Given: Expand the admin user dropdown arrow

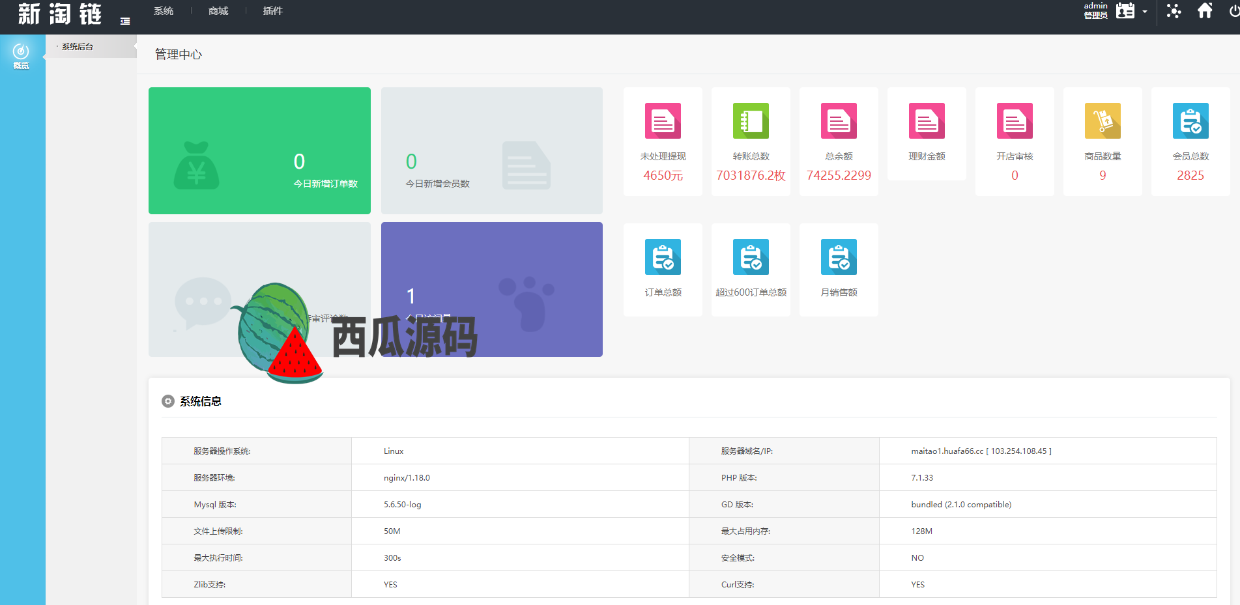Looking at the screenshot, I should pos(1145,12).
